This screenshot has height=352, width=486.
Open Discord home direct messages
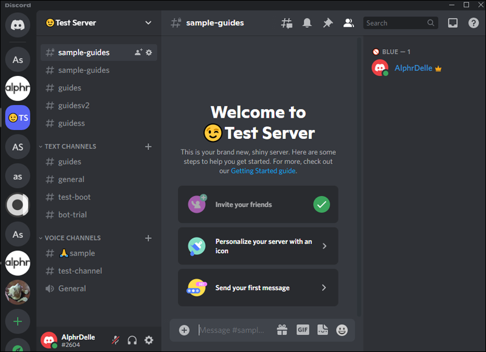coord(18,25)
